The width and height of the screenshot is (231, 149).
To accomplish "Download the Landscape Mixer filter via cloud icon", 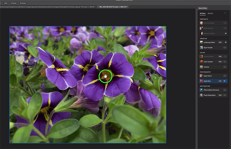I will (x=226, y=43).
